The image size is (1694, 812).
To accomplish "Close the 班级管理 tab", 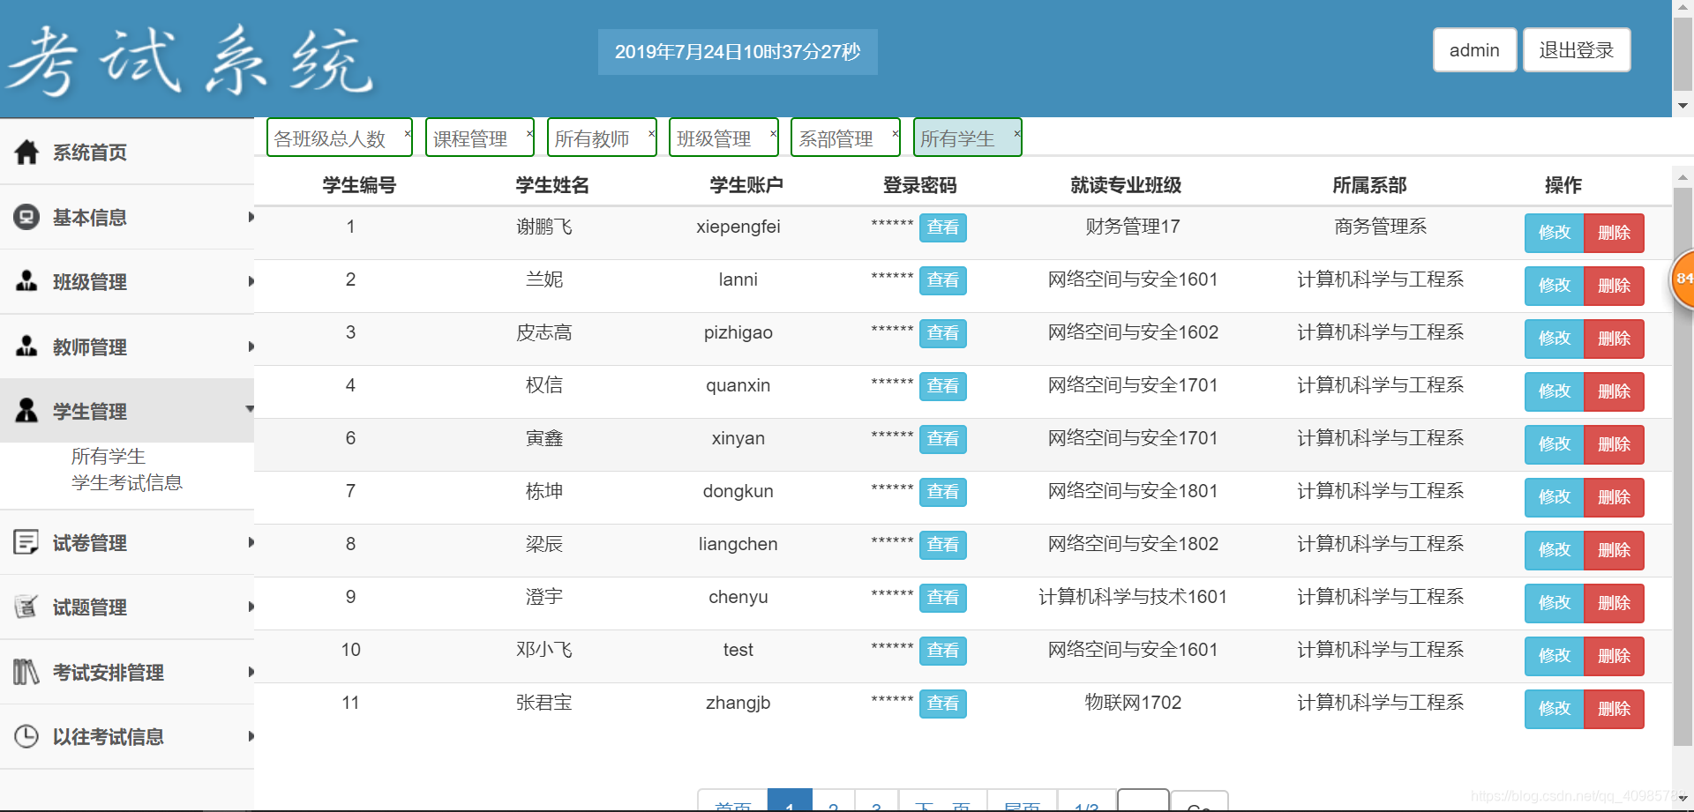I will pyautogui.click(x=773, y=133).
